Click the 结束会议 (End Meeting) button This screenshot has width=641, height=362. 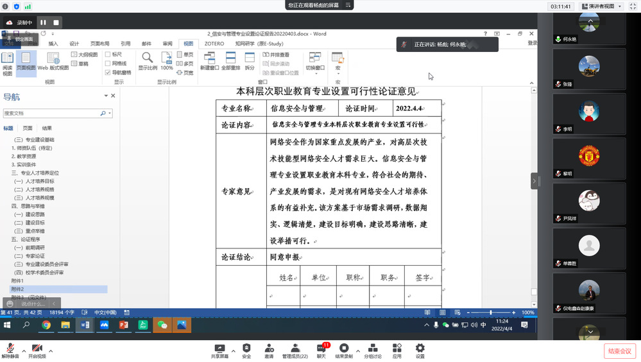(x=619, y=351)
